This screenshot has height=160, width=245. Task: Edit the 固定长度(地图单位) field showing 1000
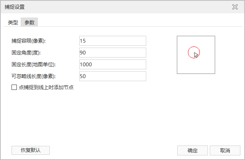(113, 64)
